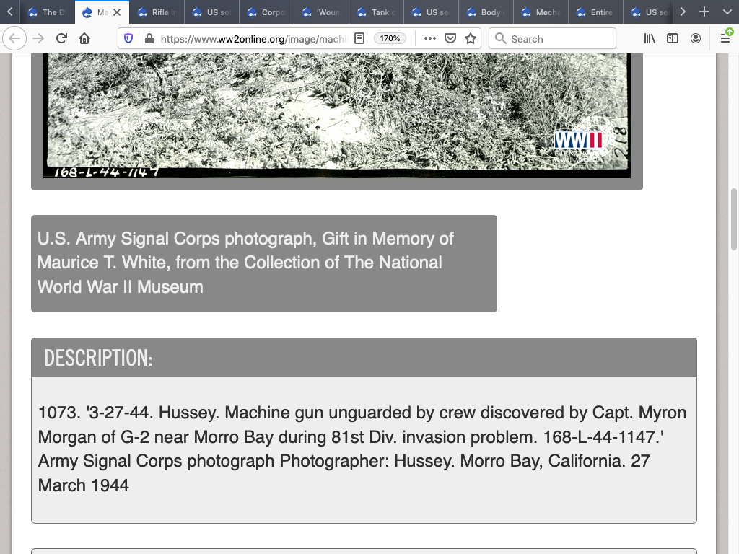The height and width of the screenshot is (554, 739).
Task: Reset the 170% zoom level badge
Action: coord(390,38)
